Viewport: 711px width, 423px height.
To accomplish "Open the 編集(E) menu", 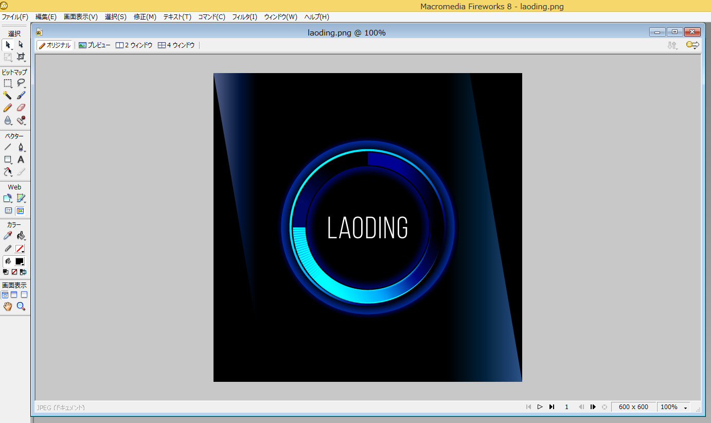I will click(x=46, y=17).
